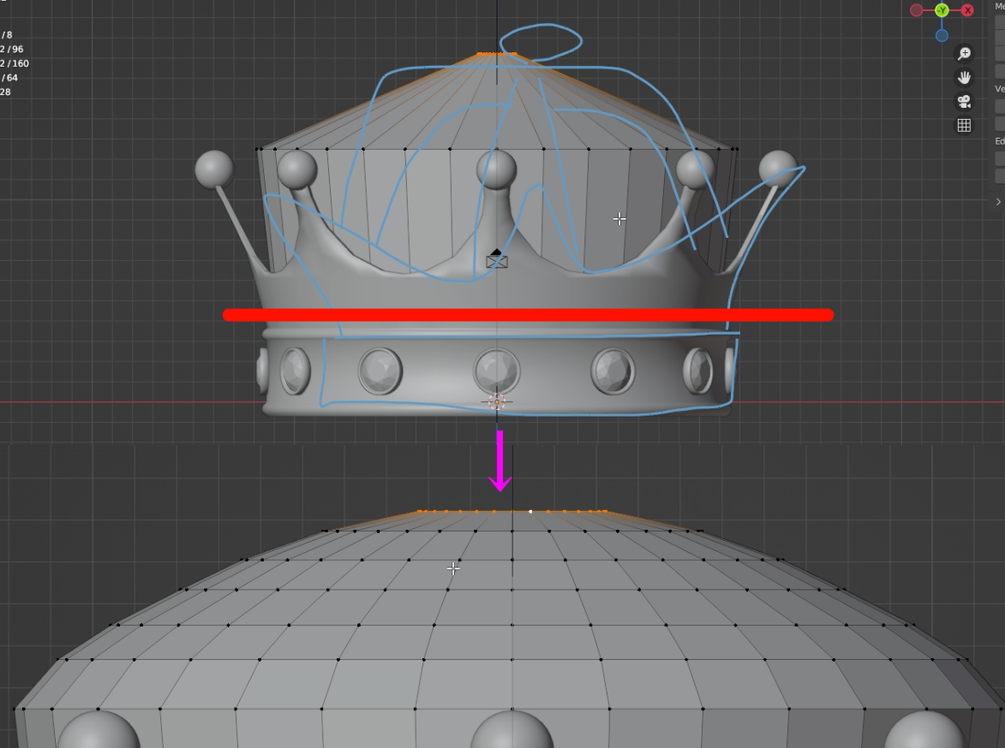
Task: Switch perspective/orthographic with the grid icon
Action: click(964, 126)
